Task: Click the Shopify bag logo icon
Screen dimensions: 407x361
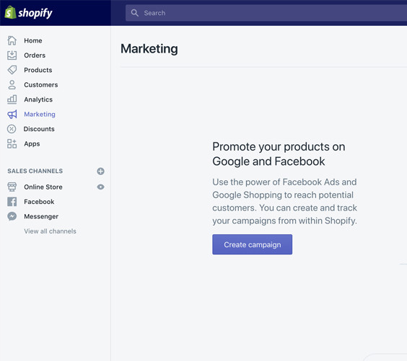Action: (10, 12)
